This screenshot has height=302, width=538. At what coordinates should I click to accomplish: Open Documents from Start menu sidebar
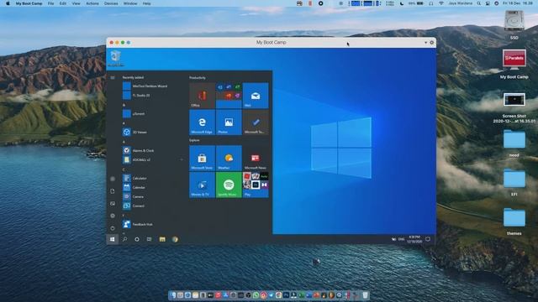pos(112,191)
